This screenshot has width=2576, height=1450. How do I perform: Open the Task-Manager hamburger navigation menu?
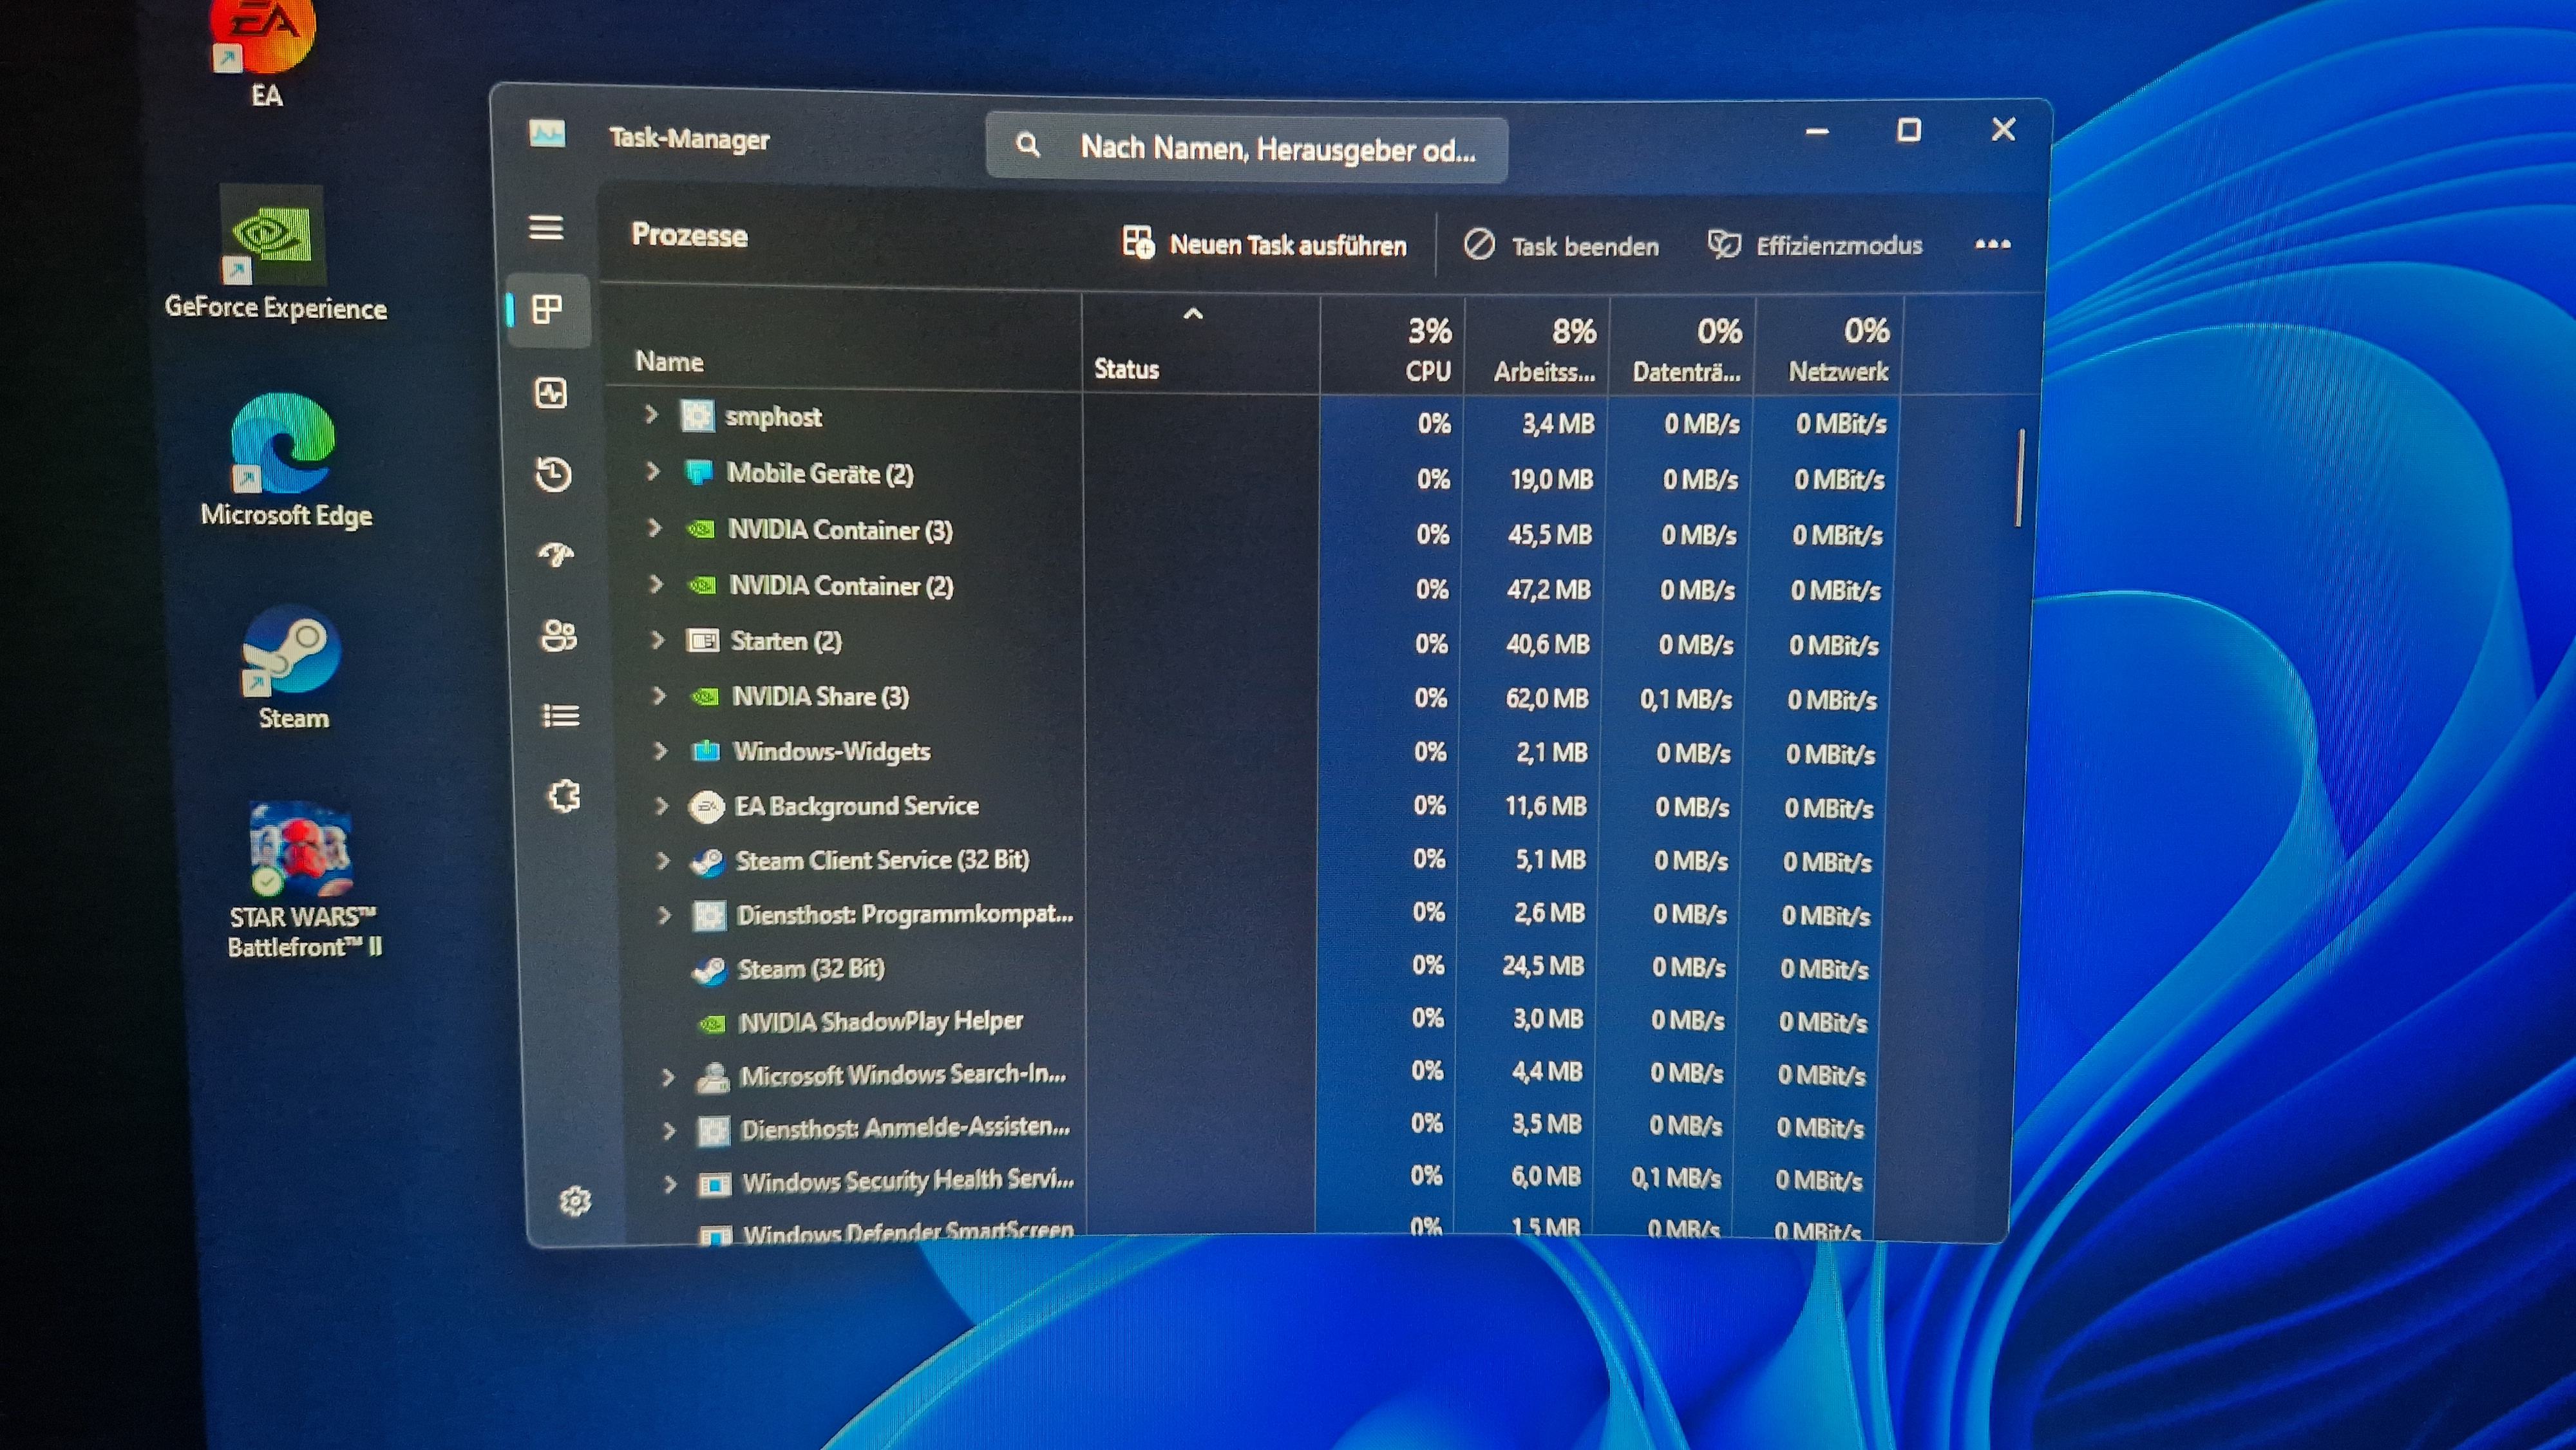coord(545,228)
